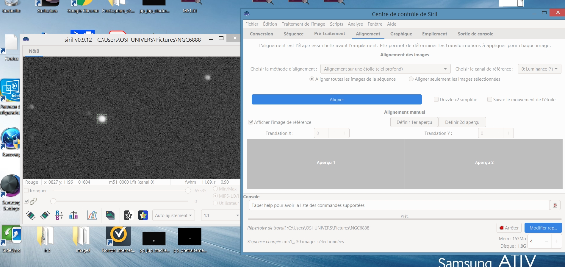Screen dimensions: 565x267
Task: Click the help icon beside console input
Action: pyautogui.click(x=555, y=205)
